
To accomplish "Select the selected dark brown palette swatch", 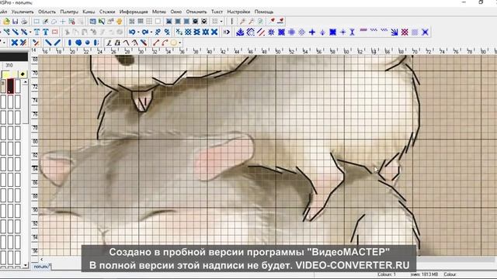I will click(x=10, y=86).
